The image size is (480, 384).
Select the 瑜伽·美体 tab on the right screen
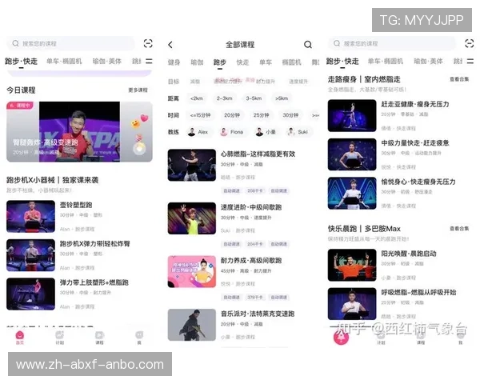428,62
